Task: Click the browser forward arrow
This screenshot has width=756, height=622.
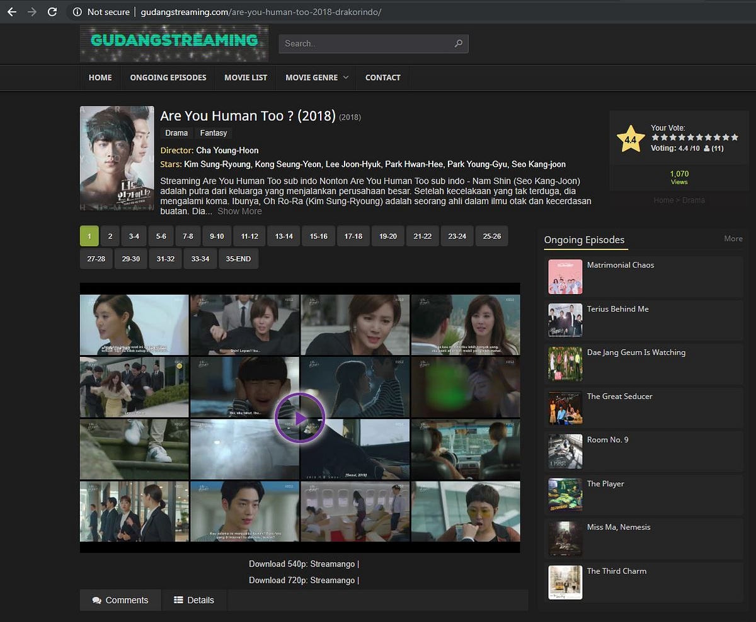Action: [x=31, y=11]
